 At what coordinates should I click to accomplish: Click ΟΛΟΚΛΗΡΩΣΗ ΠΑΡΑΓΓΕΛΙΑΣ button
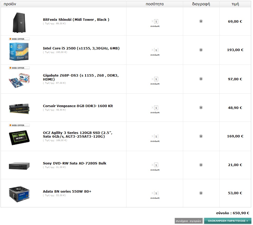[228, 221]
